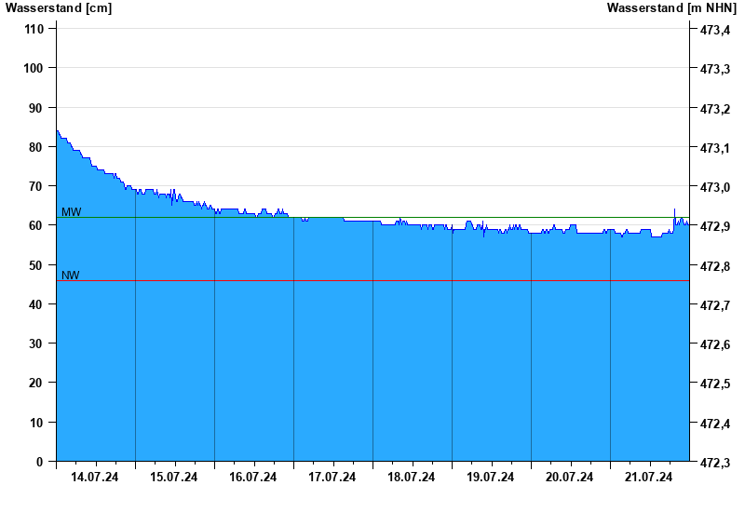
Task: Click the NW low water level label
Action: coord(71,275)
